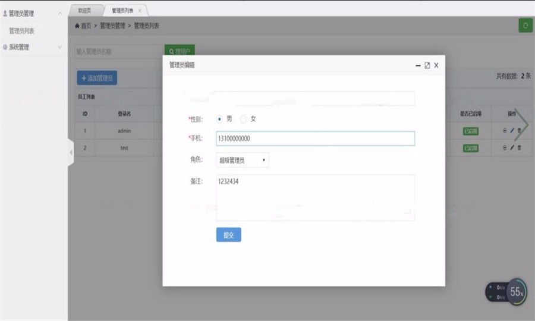
Task: Click the 'admin' login name cell
Action: tap(124, 131)
